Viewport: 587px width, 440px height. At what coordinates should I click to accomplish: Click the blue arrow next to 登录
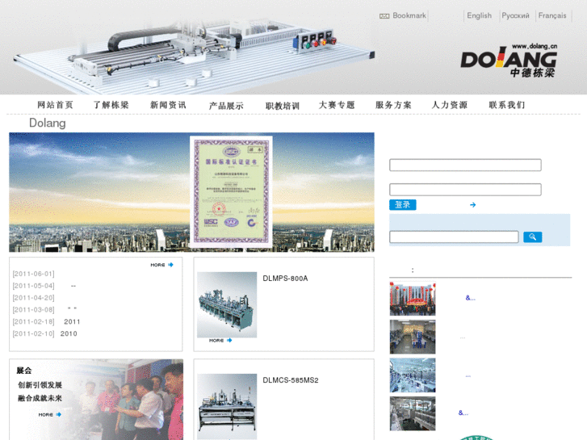(x=473, y=205)
